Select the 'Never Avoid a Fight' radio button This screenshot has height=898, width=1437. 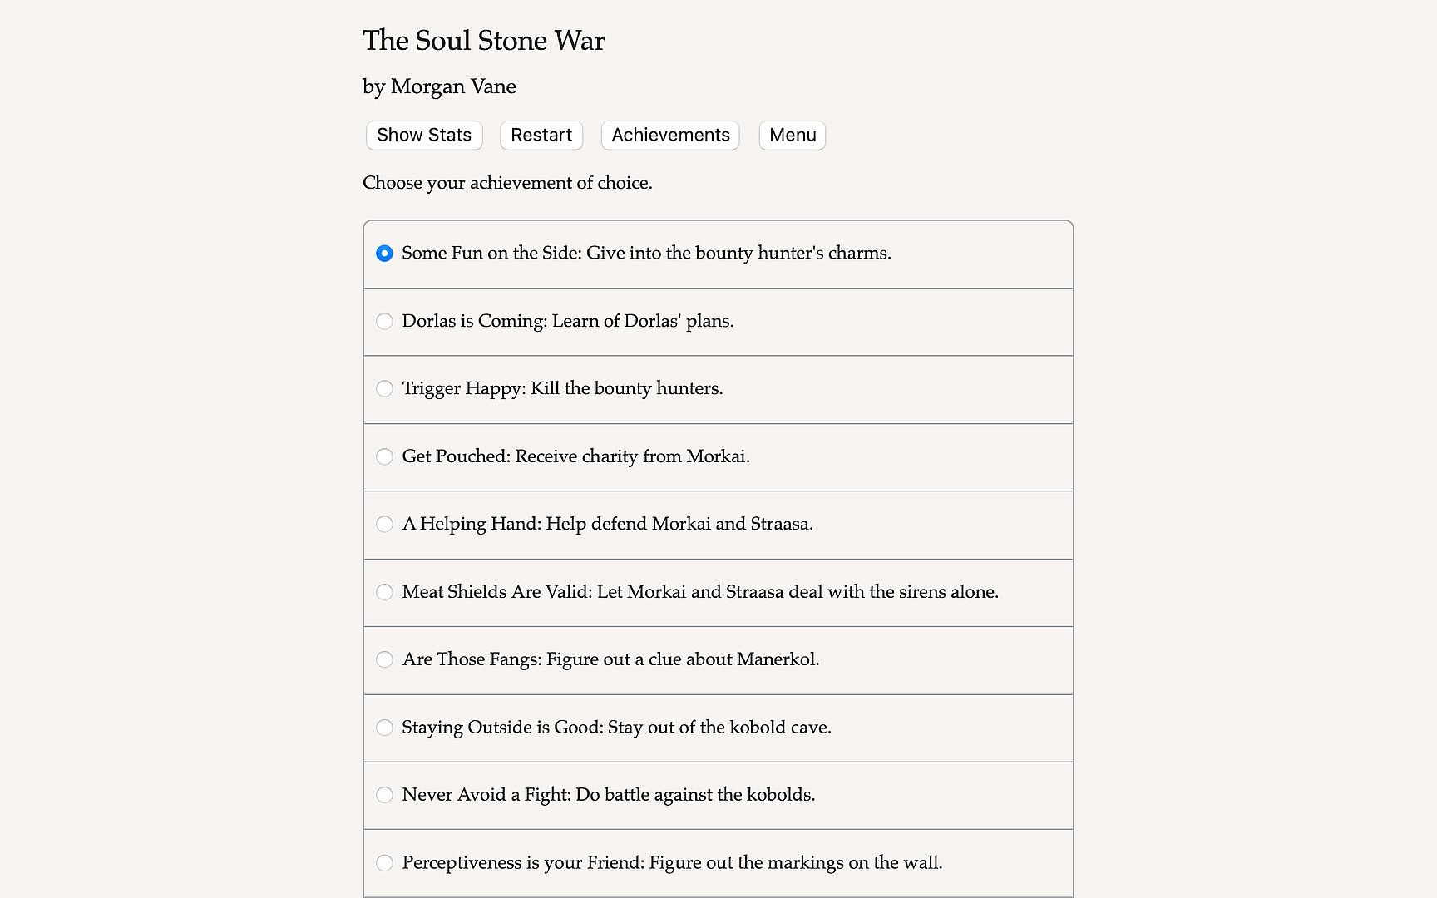(x=384, y=796)
